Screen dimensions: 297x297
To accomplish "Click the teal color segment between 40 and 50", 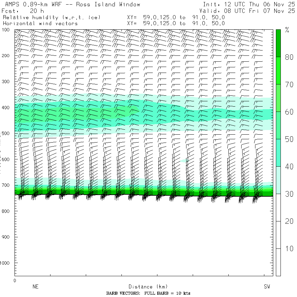I will 278,152.
